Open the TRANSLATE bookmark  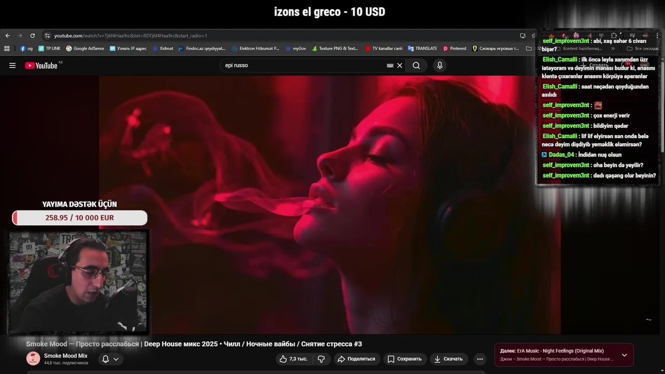pyautogui.click(x=422, y=48)
